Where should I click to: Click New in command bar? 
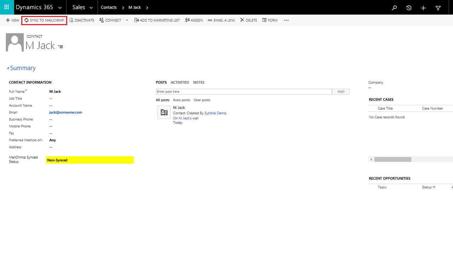pyautogui.click(x=12, y=20)
